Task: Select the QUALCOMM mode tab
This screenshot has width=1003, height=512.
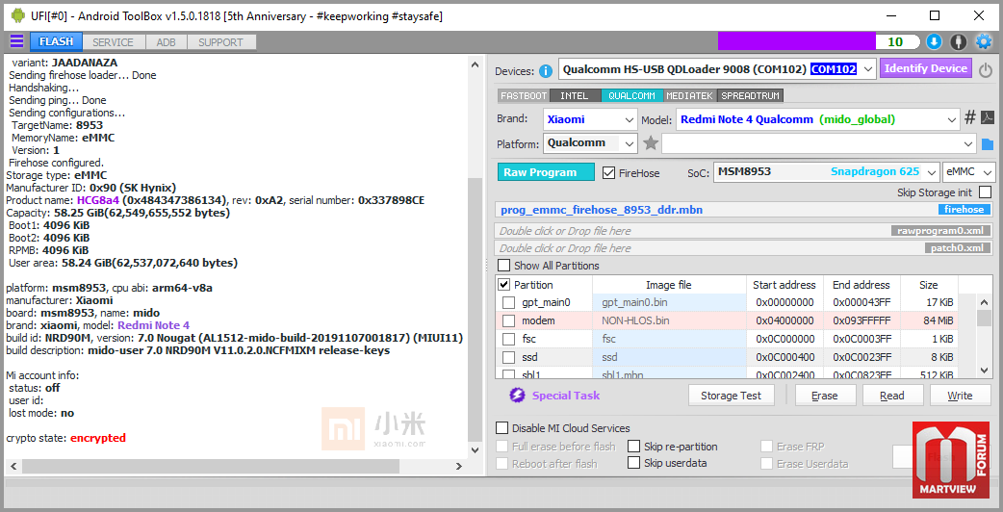Action: pyautogui.click(x=631, y=96)
